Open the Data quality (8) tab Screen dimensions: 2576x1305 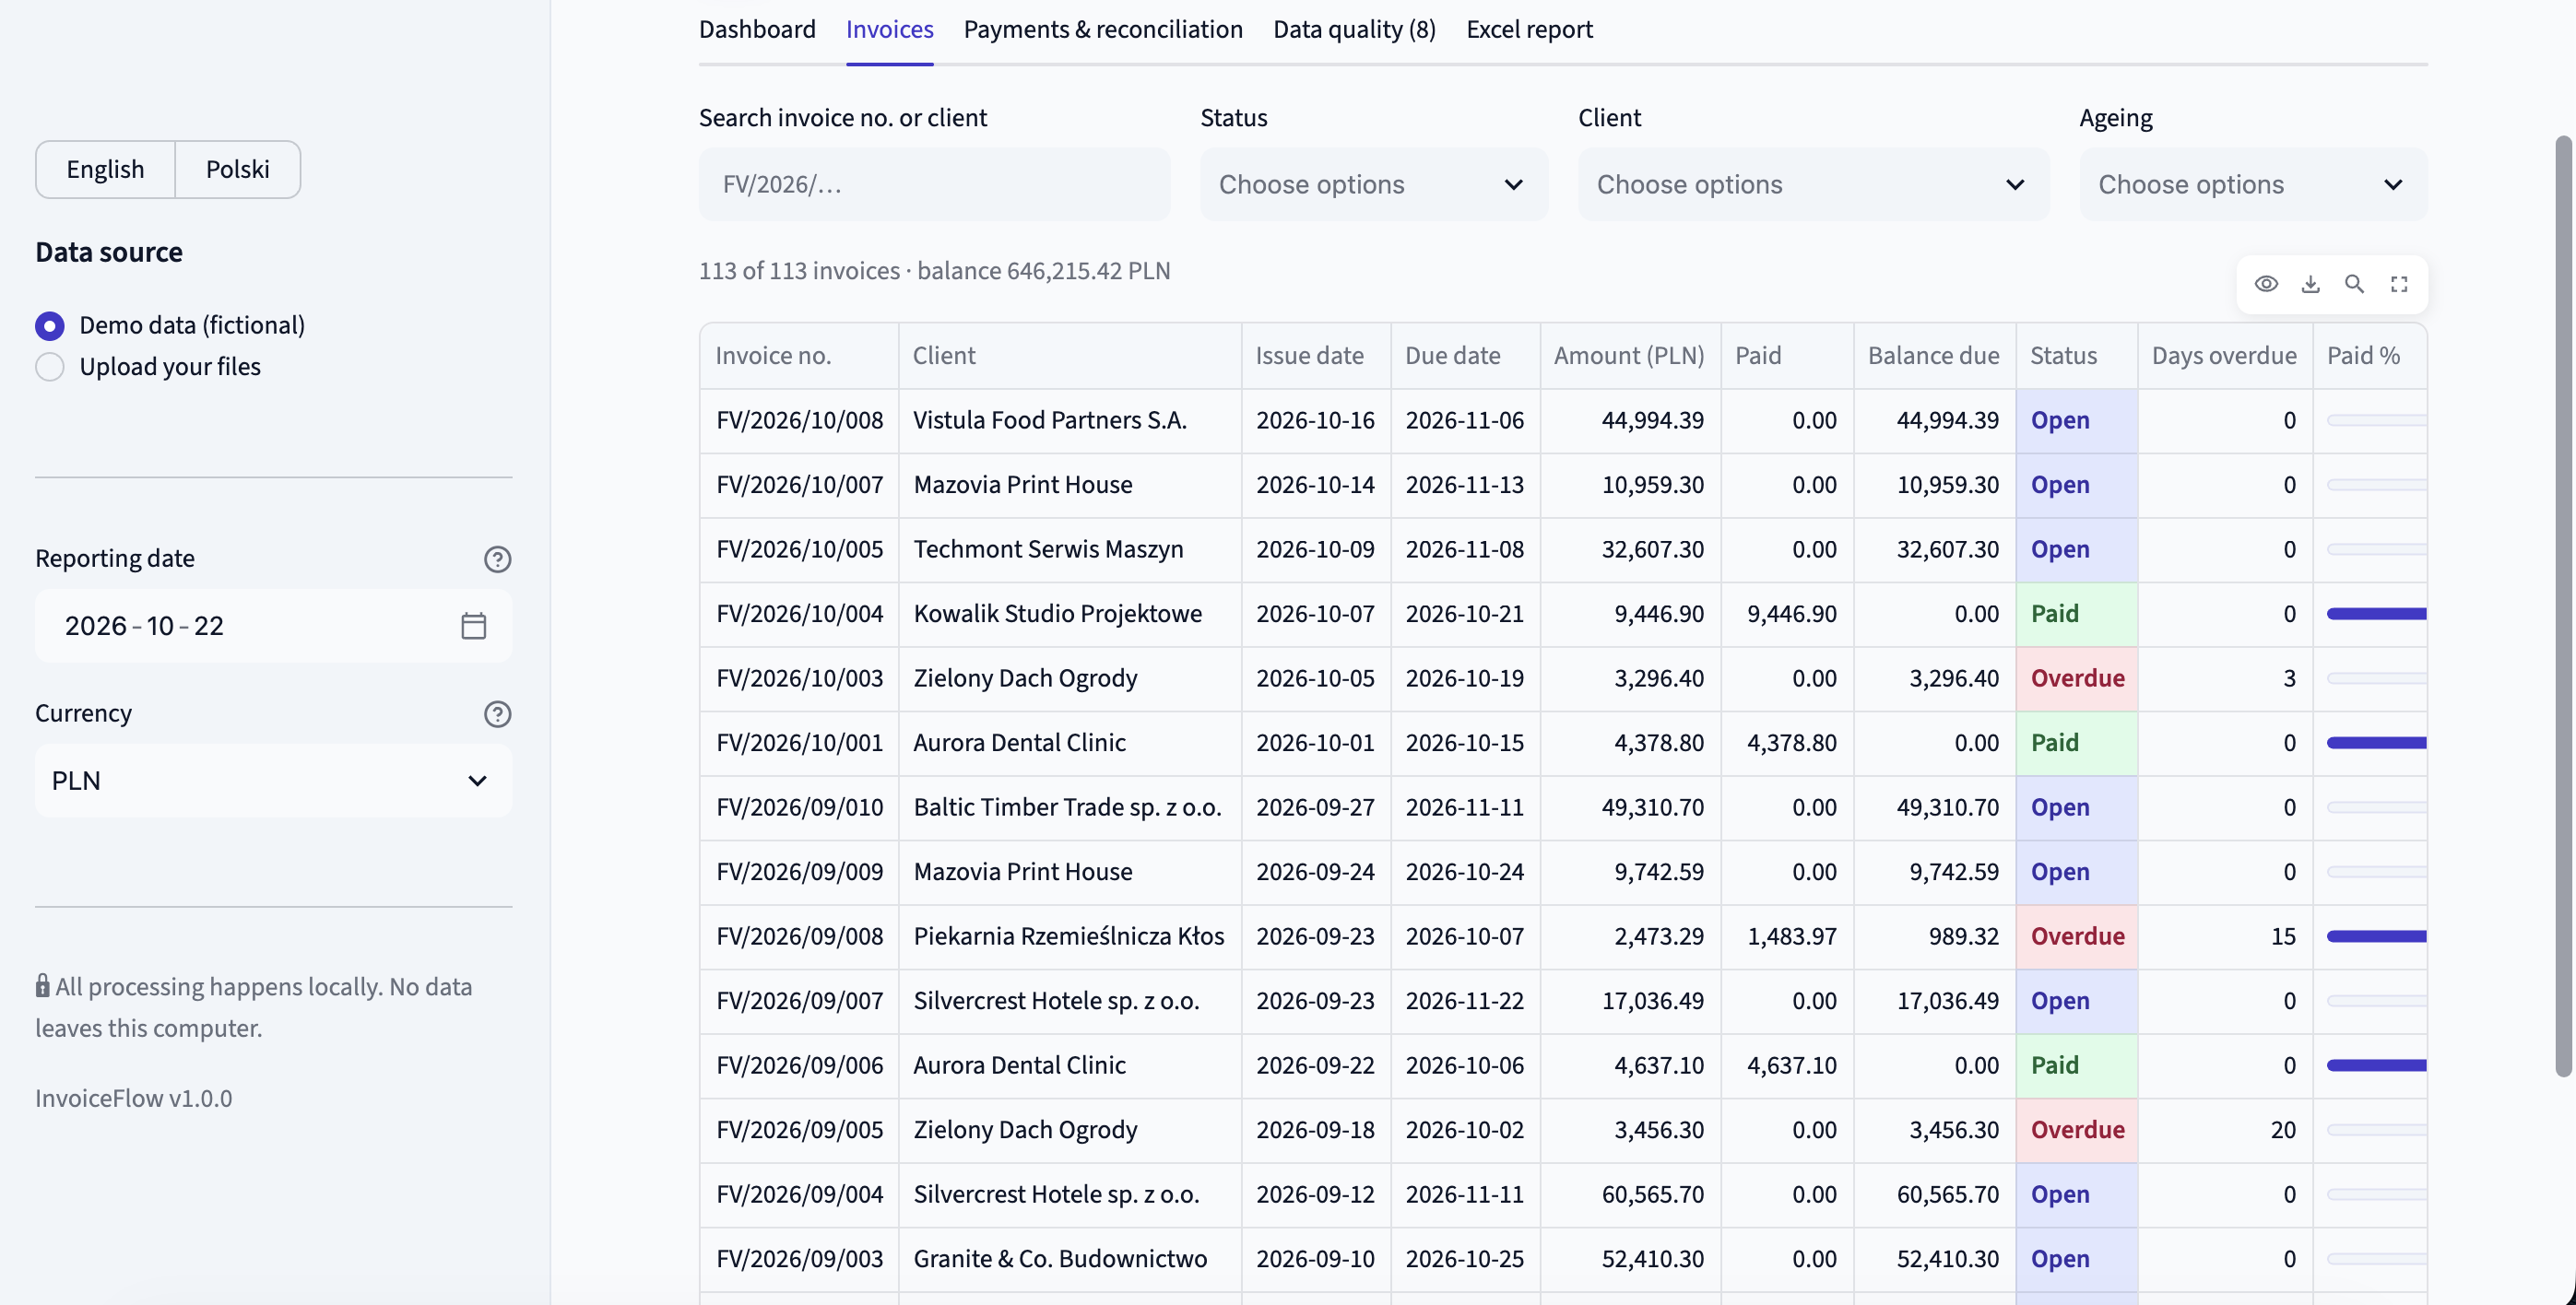coord(1354,29)
